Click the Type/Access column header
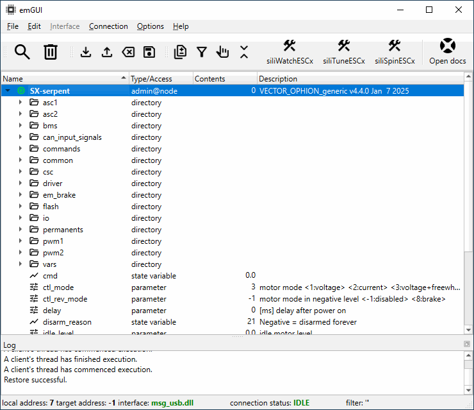The width and height of the screenshot is (474, 410). [x=161, y=79]
